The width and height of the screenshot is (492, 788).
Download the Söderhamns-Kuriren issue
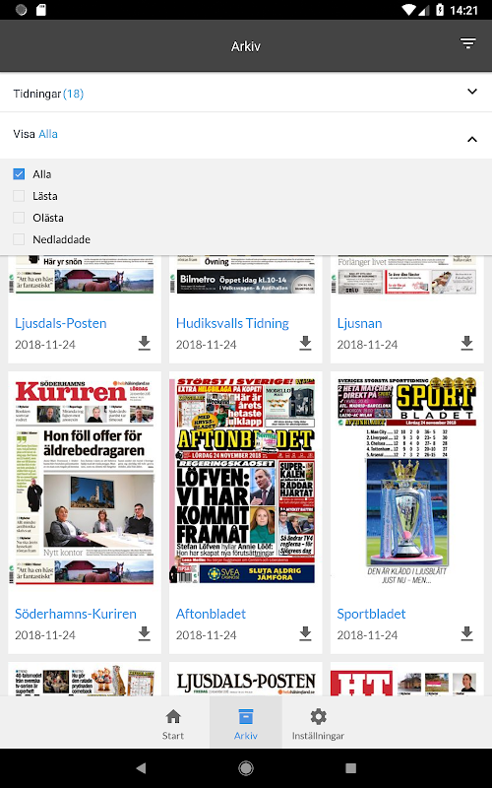point(144,633)
